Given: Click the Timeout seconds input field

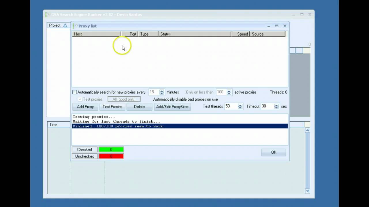Looking at the screenshot, I should point(267,106).
